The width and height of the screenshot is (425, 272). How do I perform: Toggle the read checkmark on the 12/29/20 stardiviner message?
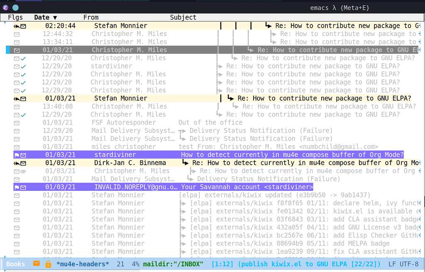point(24,66)
